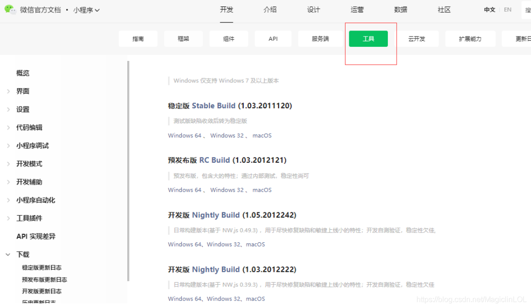Expand the 代码编辑 sidebar chevron

[8, 128]
